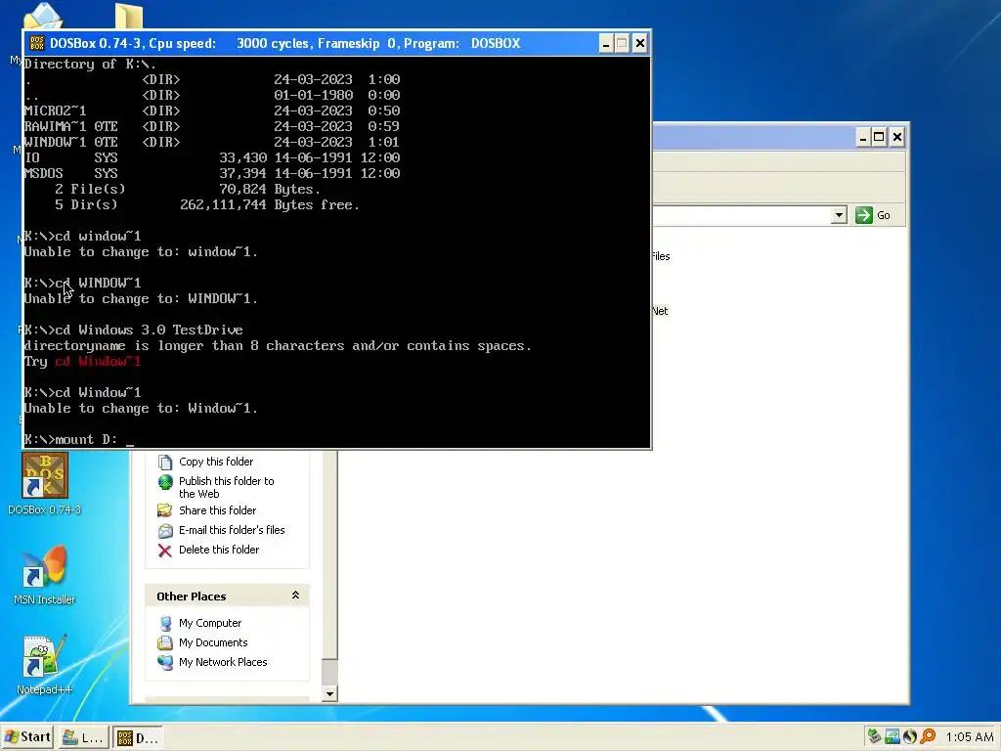Click the DOSBox title bar text
The width and height of the screenshot is (1001, 751).
pyautogui.click(x=284, y=43)
